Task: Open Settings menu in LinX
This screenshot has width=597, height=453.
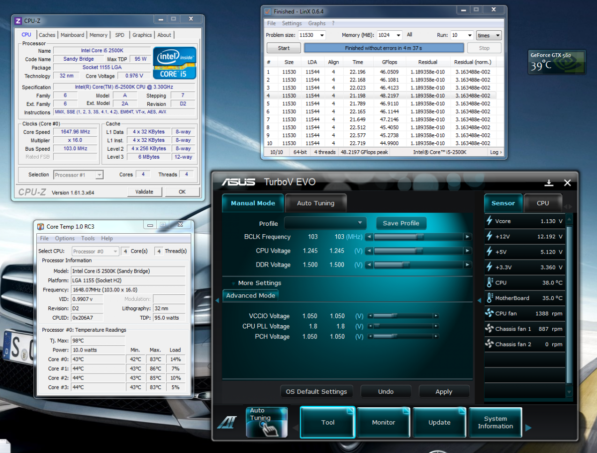Action: coord(292,23)
